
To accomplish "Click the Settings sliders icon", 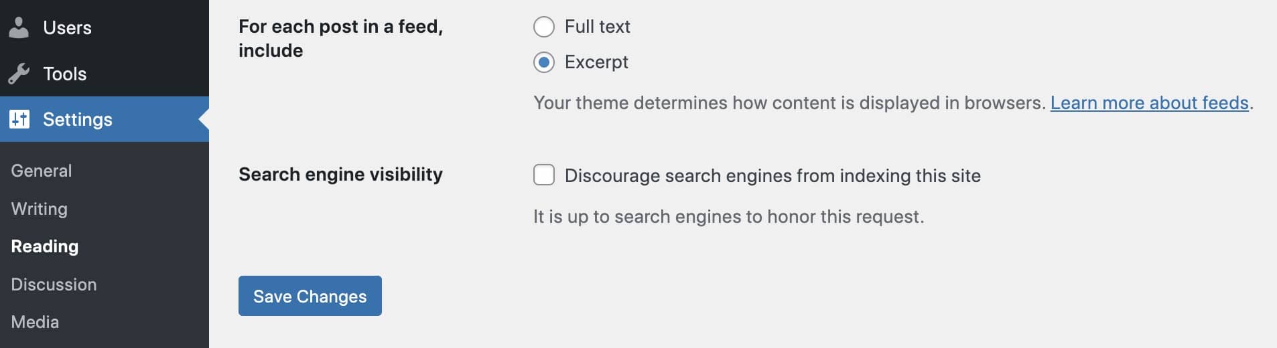I will [19, 119].
